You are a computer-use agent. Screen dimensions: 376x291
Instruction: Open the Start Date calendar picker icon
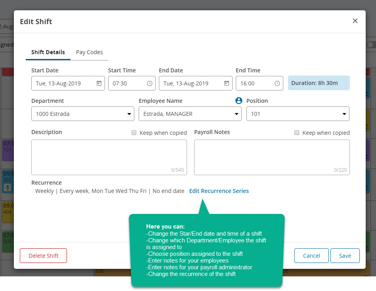pyautogui.click(x=99, y=83)
